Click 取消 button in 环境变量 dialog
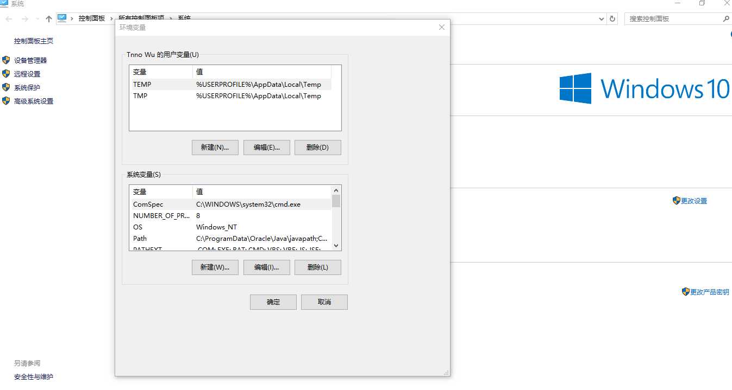 click(324, 302)
